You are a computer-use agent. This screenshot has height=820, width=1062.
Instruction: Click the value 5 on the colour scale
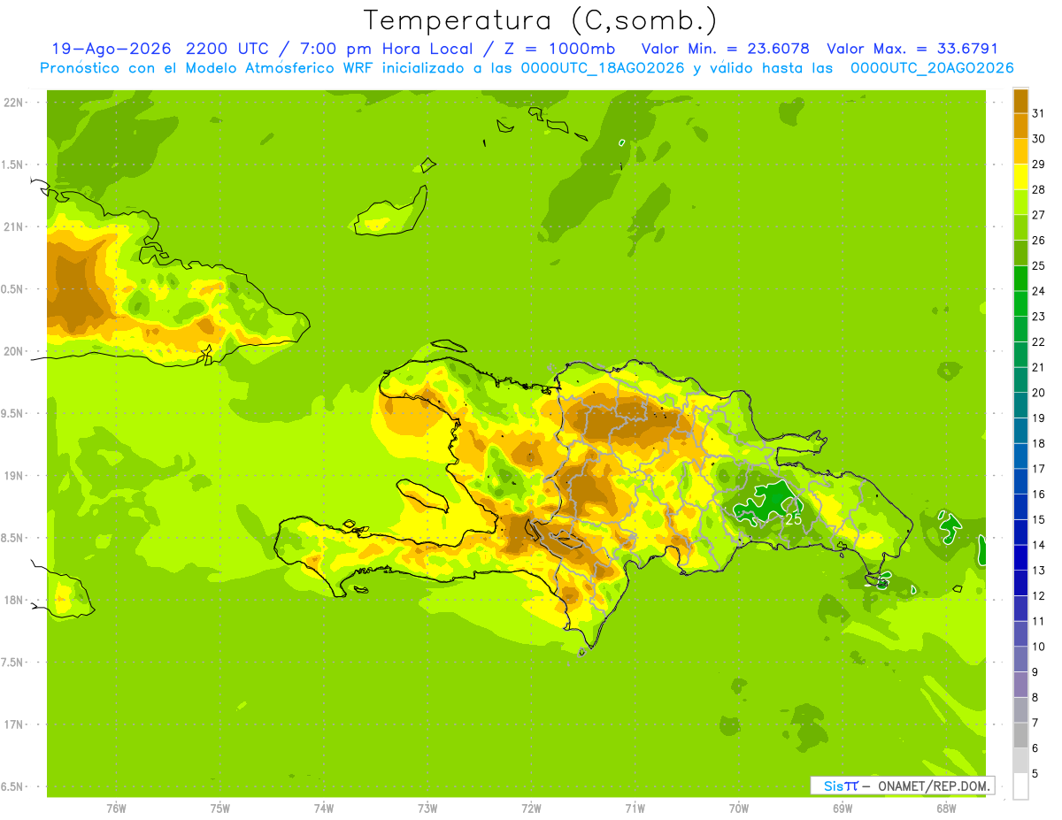pyautogui.click(x=1036, y=774)
